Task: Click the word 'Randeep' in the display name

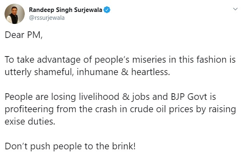Action: click(x=42, y=10)
